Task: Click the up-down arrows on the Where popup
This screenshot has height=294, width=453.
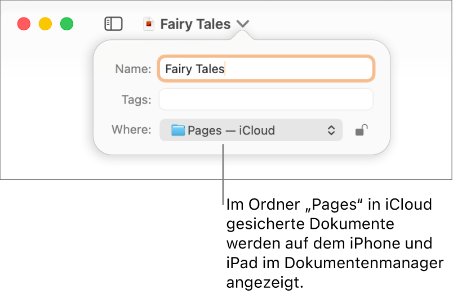Action: (x=331, y=130)
